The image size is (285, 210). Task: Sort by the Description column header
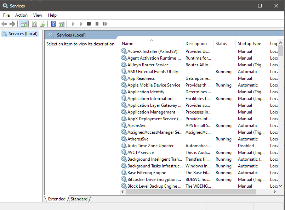tap(198, 44)
